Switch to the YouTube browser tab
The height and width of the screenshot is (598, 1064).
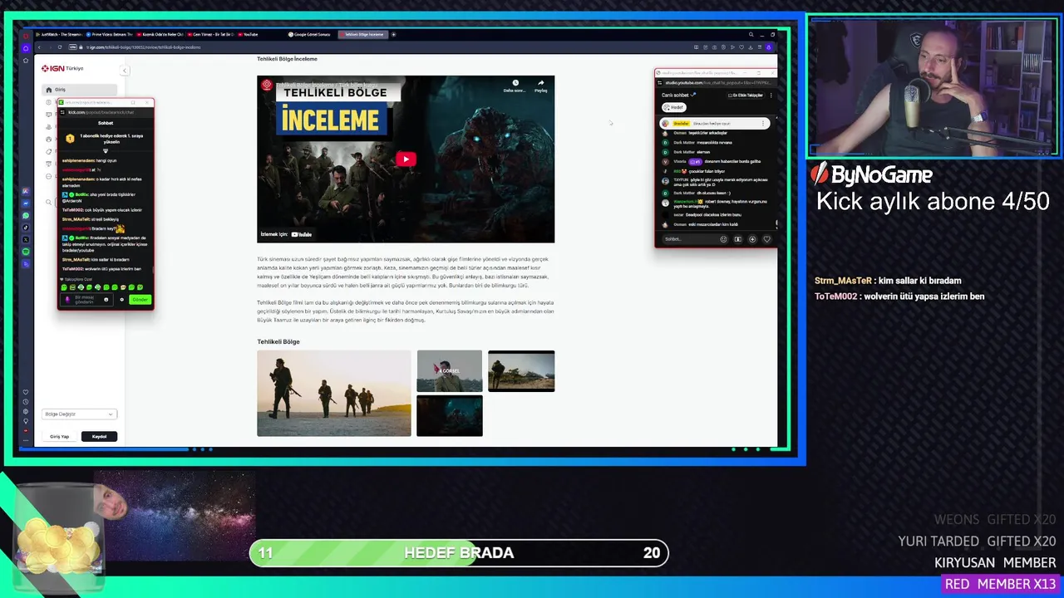(249, 34)
